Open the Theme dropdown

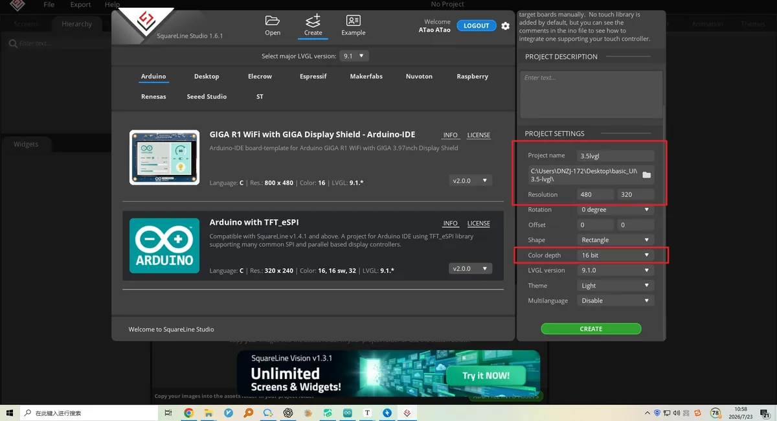click(x=615, y=286)
